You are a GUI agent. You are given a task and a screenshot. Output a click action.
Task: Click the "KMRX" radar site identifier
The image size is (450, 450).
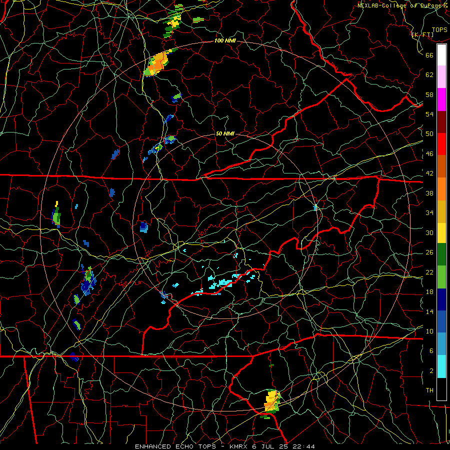pos(238,446)
